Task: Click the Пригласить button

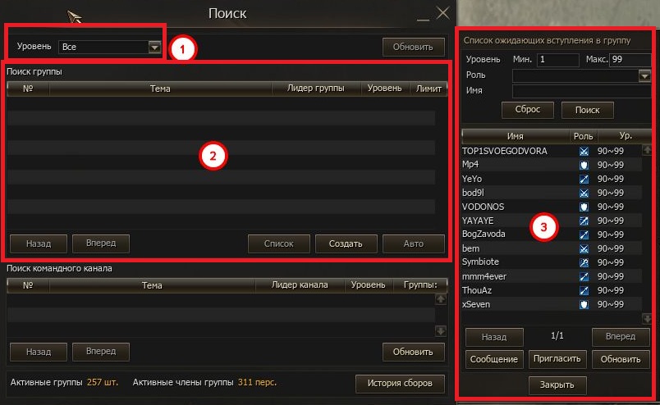Action: [x=557, y=359]
